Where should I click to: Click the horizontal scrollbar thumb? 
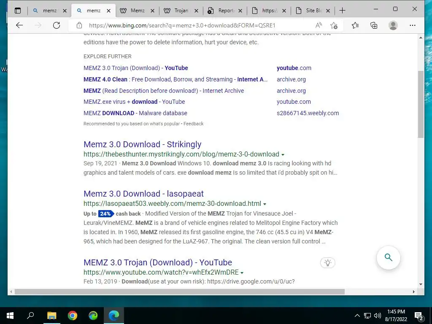[x=180, y=292]
